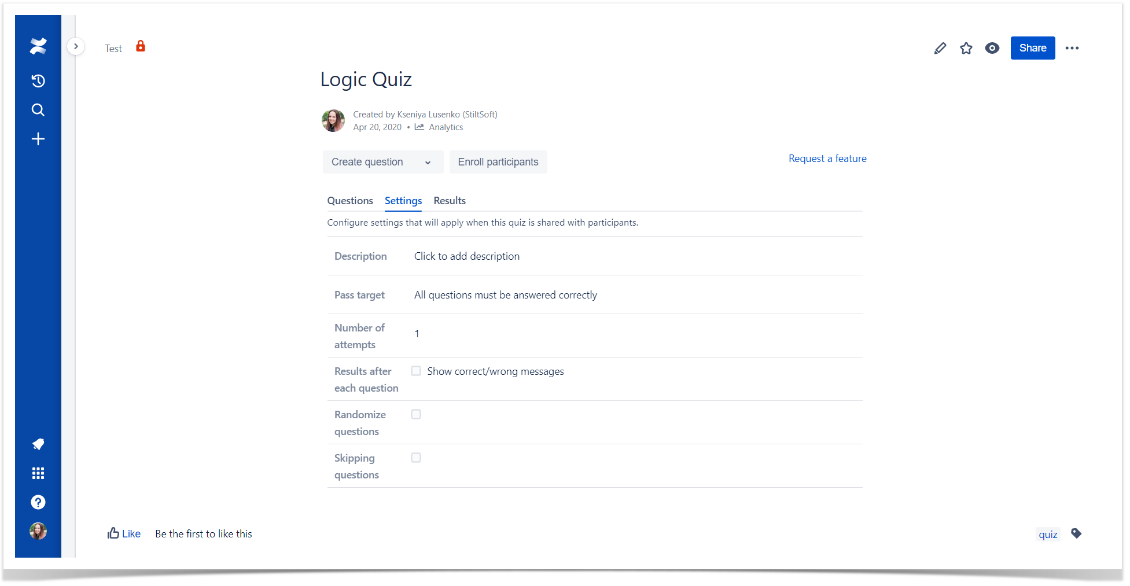The width and height of the screenshot is (1130, 586).
Task: Edit the page with pencil icon
Action: [x=940, y=48]
